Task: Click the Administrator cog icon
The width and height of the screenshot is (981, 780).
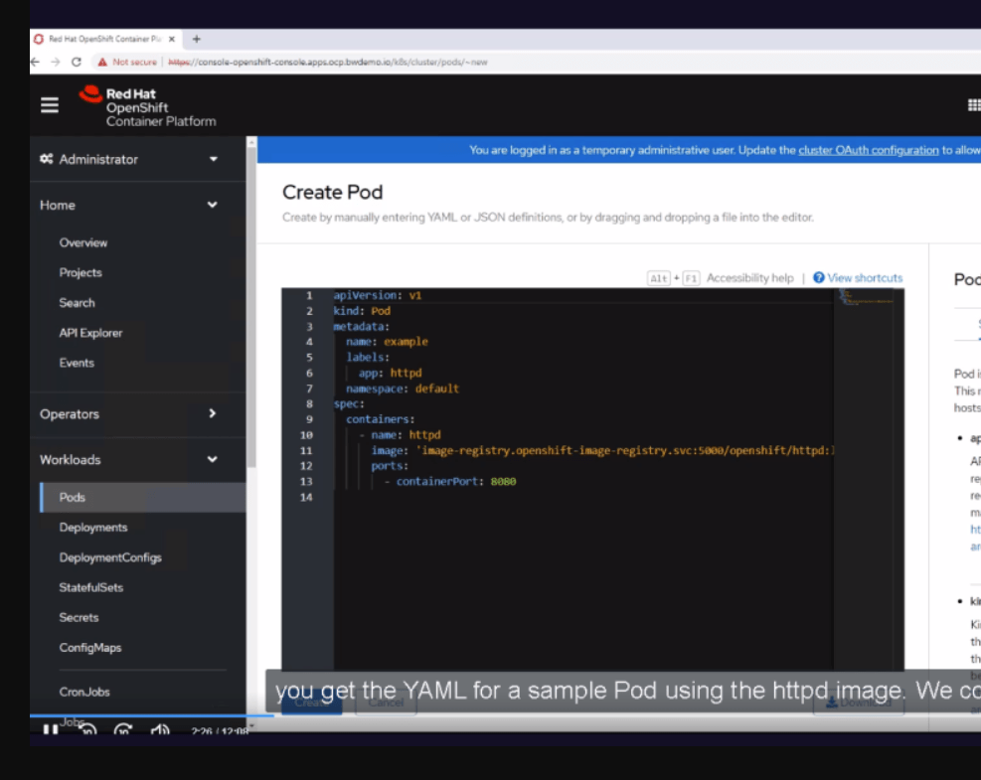Action: [x=47, y=159]
